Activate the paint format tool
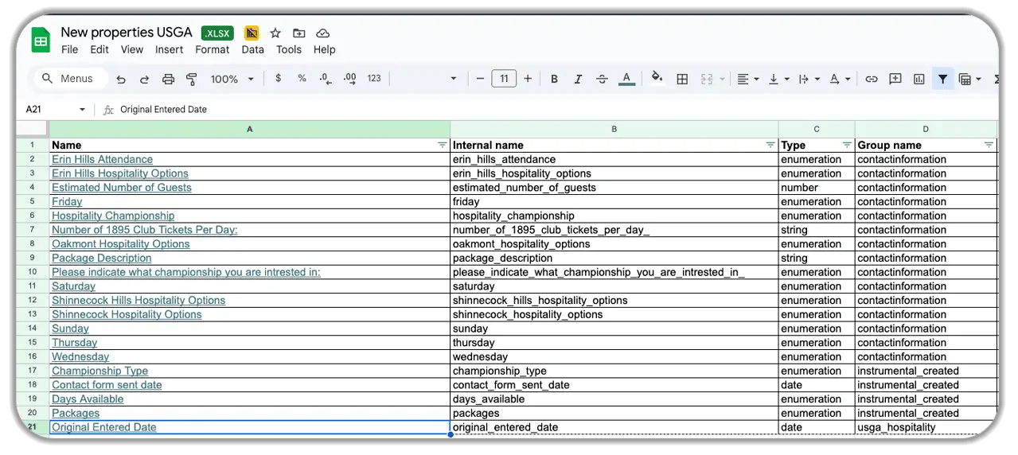The image size is (1018, 455). [191, 79]
